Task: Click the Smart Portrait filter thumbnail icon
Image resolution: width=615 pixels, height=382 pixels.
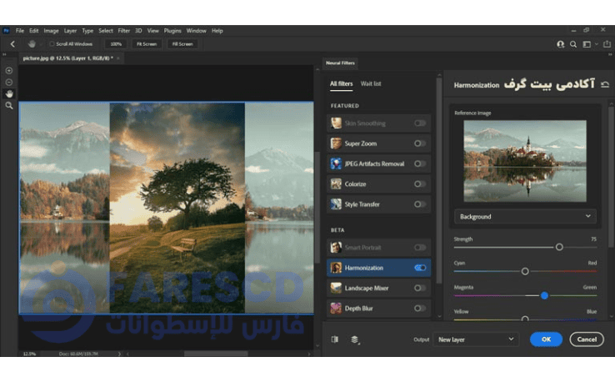Action: [336, 248]
